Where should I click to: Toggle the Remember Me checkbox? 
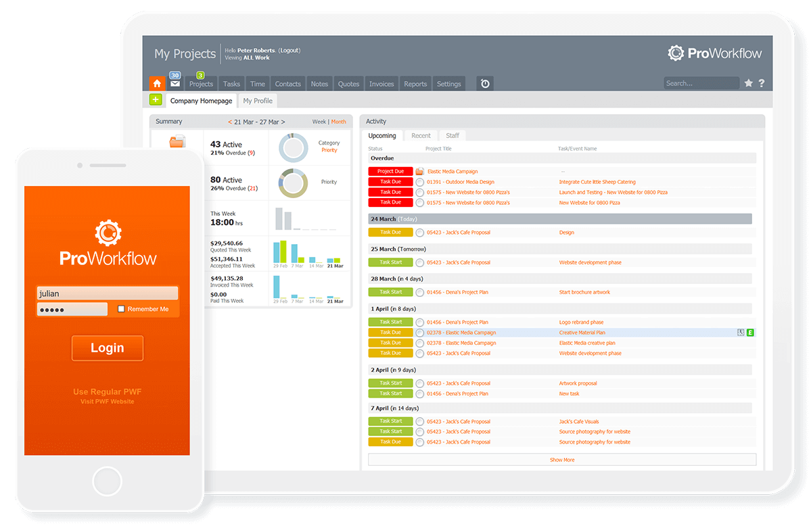[121, 309]
